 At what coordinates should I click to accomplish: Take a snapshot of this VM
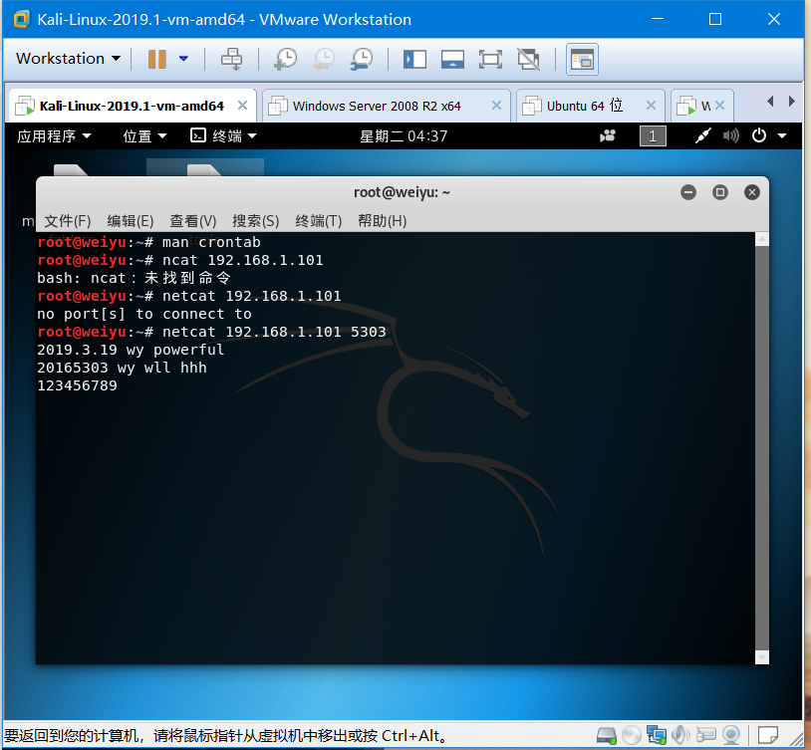click(x=286, y=59)
